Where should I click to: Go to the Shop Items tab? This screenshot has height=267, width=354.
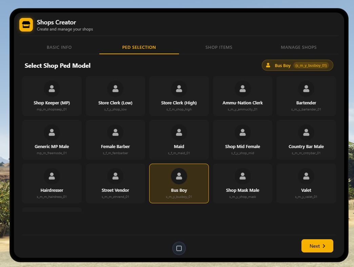pyautogui.click(x=219, y=47)
